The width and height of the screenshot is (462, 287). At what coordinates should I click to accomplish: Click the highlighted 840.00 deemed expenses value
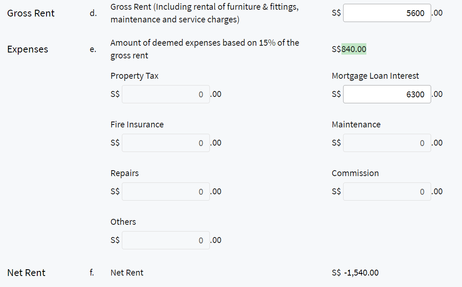click(x=354, y=50)
